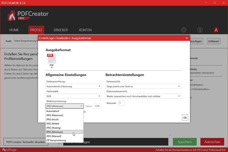Switch to the HOME tab
Viewport: 228px width, 152px height.
coord(14,30)
